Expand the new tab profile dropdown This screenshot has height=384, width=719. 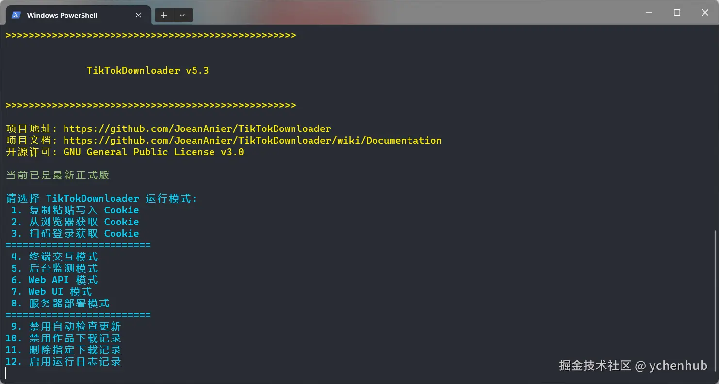182,15
